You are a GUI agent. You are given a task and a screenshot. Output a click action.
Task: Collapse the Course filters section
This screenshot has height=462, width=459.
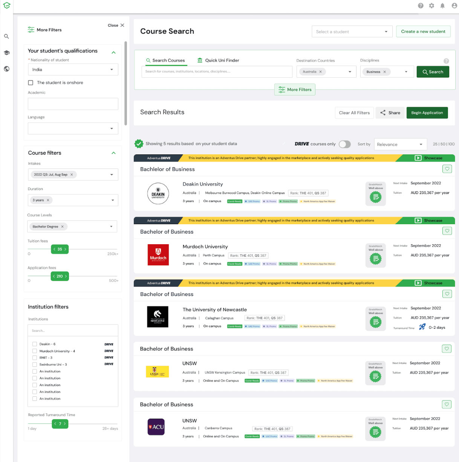click(113, 153)
